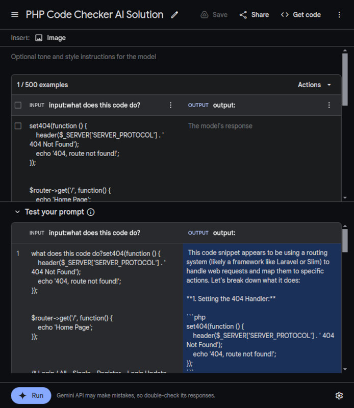Viewport: 354px width, 408px height.
Task: Click the Share button
Action: click(254, 15)
